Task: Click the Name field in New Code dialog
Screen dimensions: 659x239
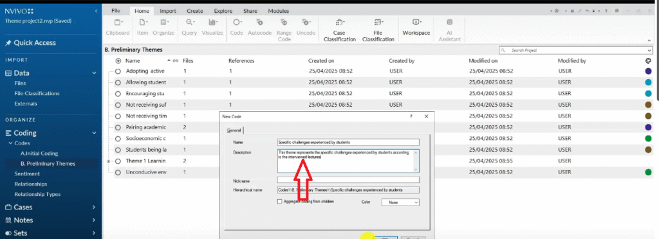Action: 348,142
